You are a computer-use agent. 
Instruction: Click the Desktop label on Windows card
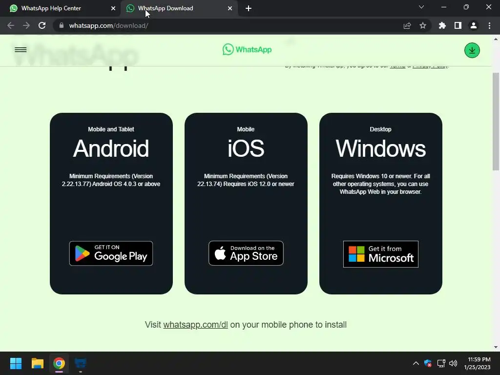click(x=380, y=129)
